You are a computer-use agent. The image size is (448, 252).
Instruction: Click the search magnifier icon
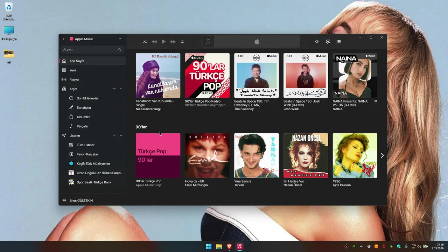(120, 50)
